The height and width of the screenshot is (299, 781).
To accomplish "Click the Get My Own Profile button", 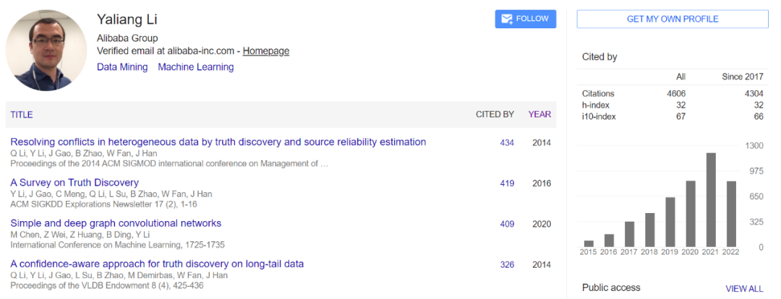I will coord(672,19).
